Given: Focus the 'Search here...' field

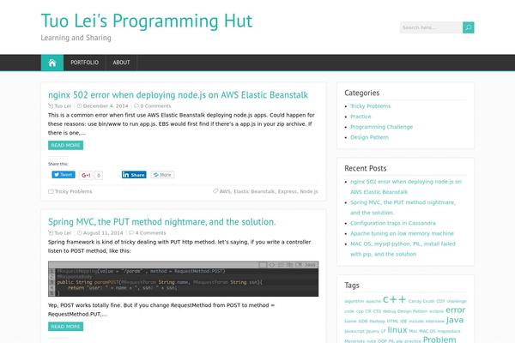Looking at the screenshot, I should (431, 27).
